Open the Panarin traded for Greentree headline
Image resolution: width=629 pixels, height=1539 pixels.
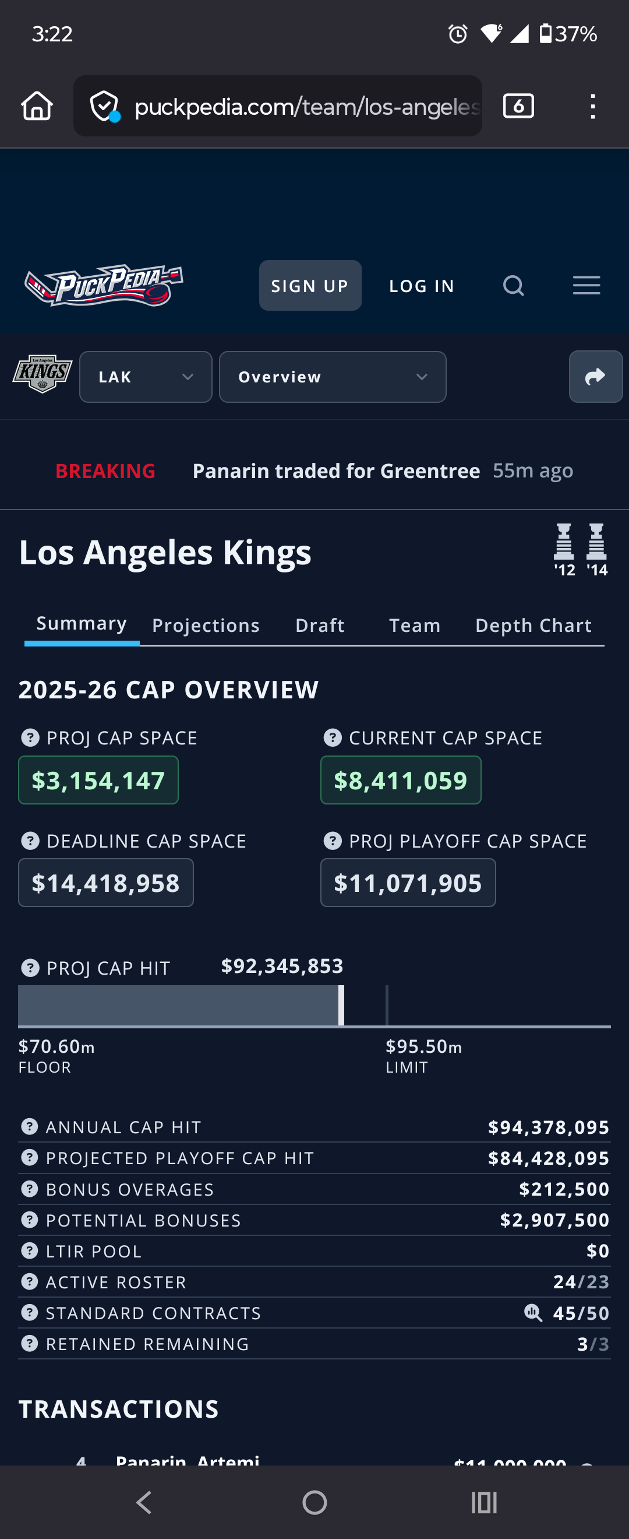[x=336, y=472]
